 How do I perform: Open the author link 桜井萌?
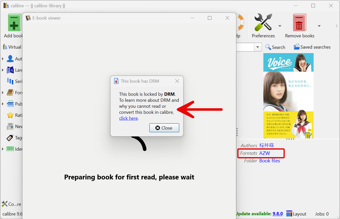pos(266,146)
